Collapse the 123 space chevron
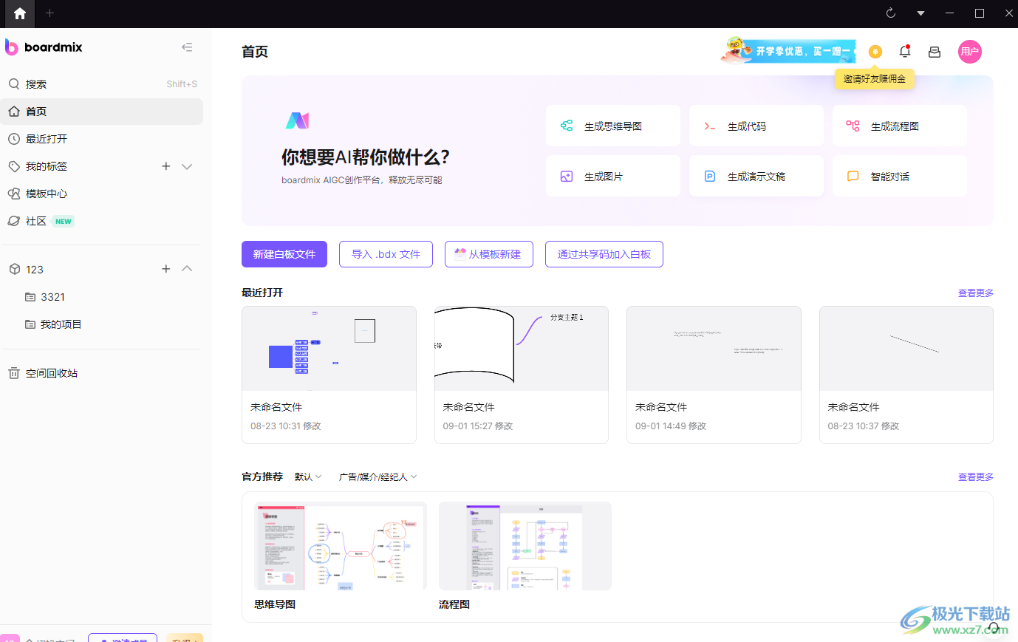This screenshot has height=642, width=1018. [x=187, y=269]
